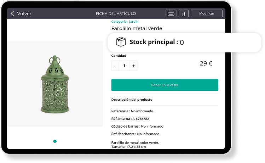
Task: Select the image carousel dot indicator
Action: tap(55, 141)
